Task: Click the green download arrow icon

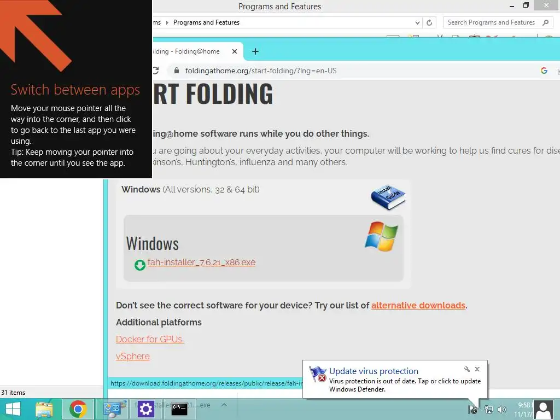Action: coord(139,265)
